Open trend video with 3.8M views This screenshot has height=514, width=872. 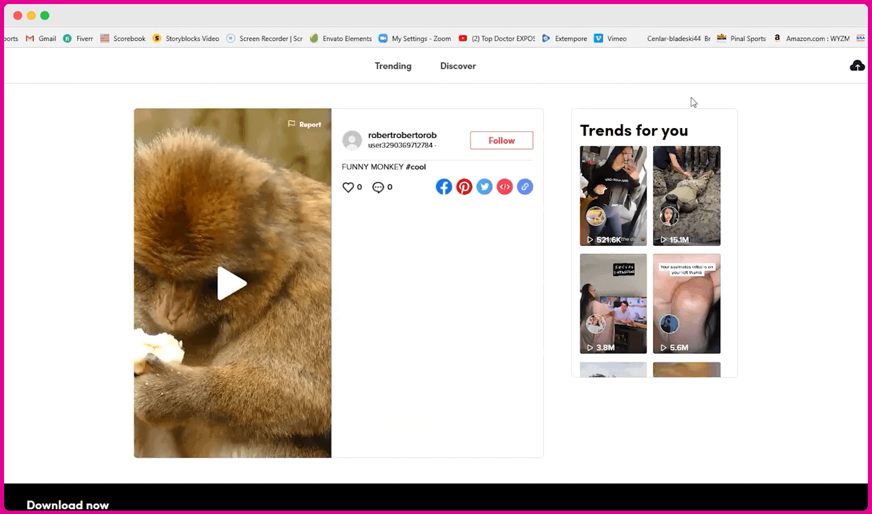(613, 303)
